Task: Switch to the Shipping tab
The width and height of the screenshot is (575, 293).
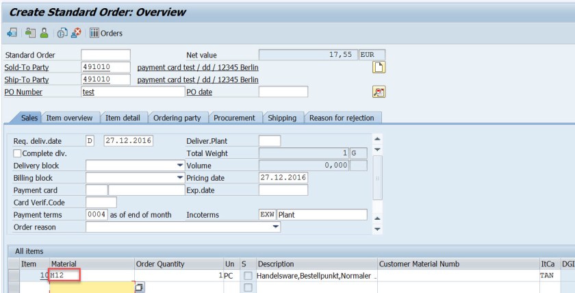Action: (x=282, y=118)
